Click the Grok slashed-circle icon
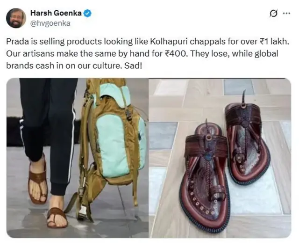Viewport: 299px width, 248px height. (274, 13)
